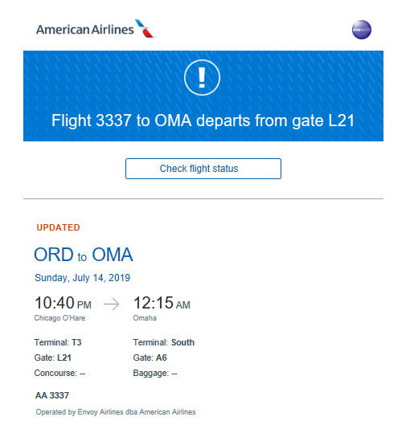Image resolution: width=410 pixels, height=429 pixels.
Task: Click arrival Terminal: South text
Action: coord(164,342)
